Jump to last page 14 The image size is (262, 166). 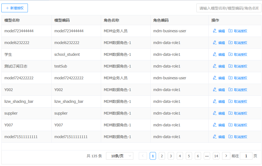coord(216,156)
